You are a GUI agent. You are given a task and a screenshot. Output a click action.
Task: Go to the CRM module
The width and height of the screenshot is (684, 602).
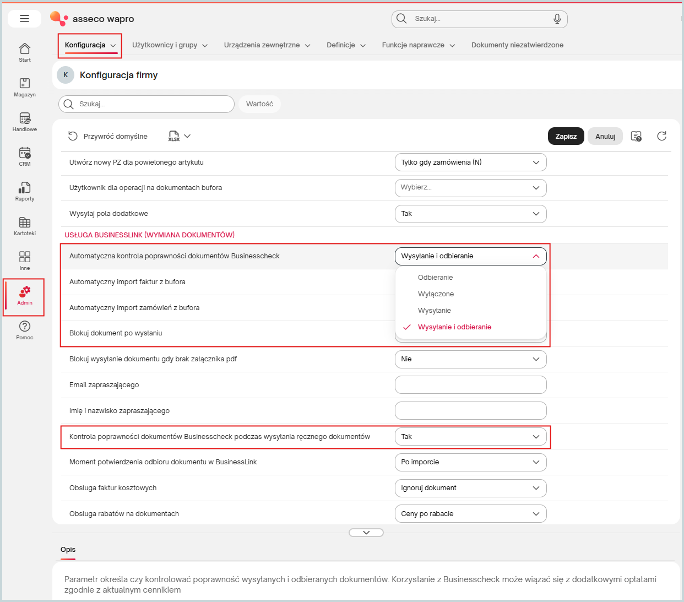click(x=25, y=156)
